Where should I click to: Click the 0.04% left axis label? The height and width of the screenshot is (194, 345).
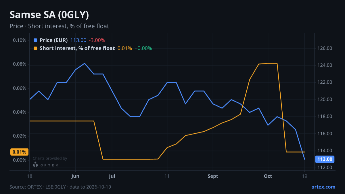20,112
